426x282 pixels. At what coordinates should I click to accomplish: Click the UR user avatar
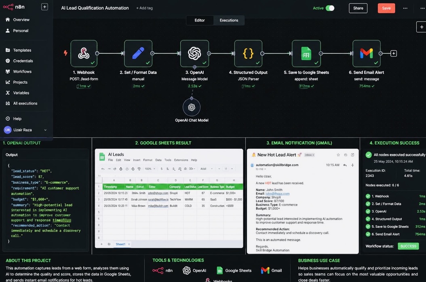click(x=8, y=130)
